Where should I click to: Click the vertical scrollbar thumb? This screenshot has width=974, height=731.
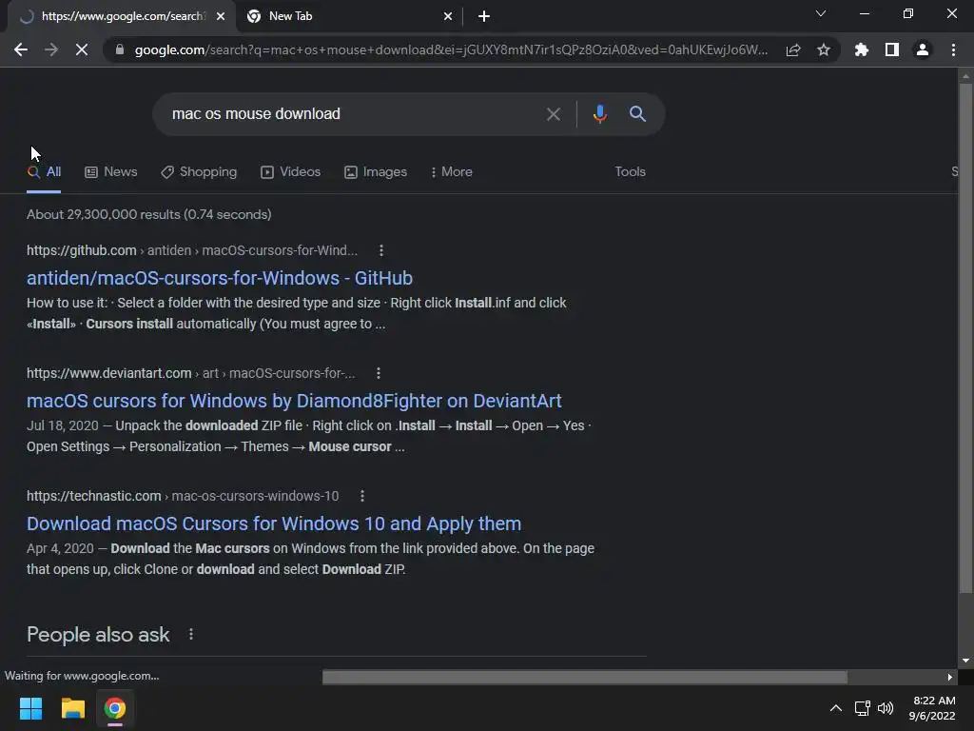pyautogui.click(x=965, y=339)
